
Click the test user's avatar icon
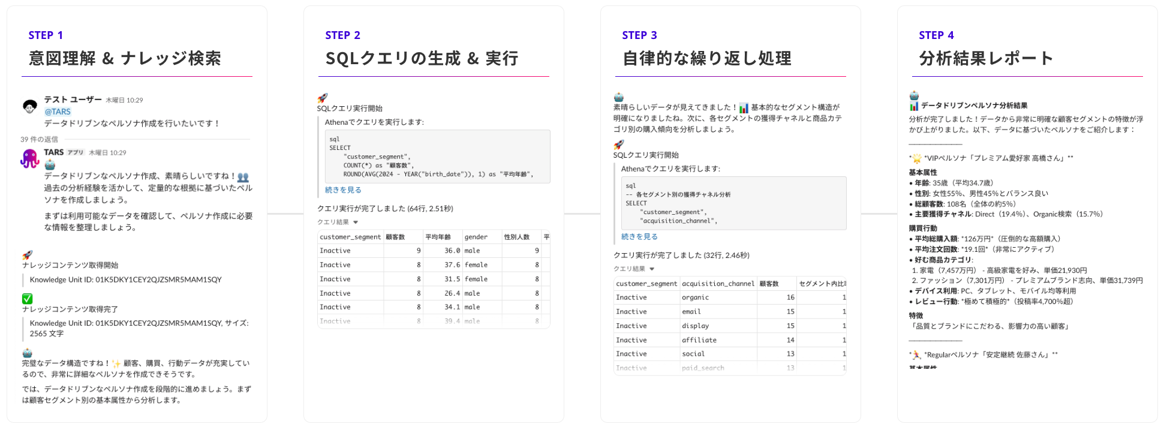tap(30, 106)
